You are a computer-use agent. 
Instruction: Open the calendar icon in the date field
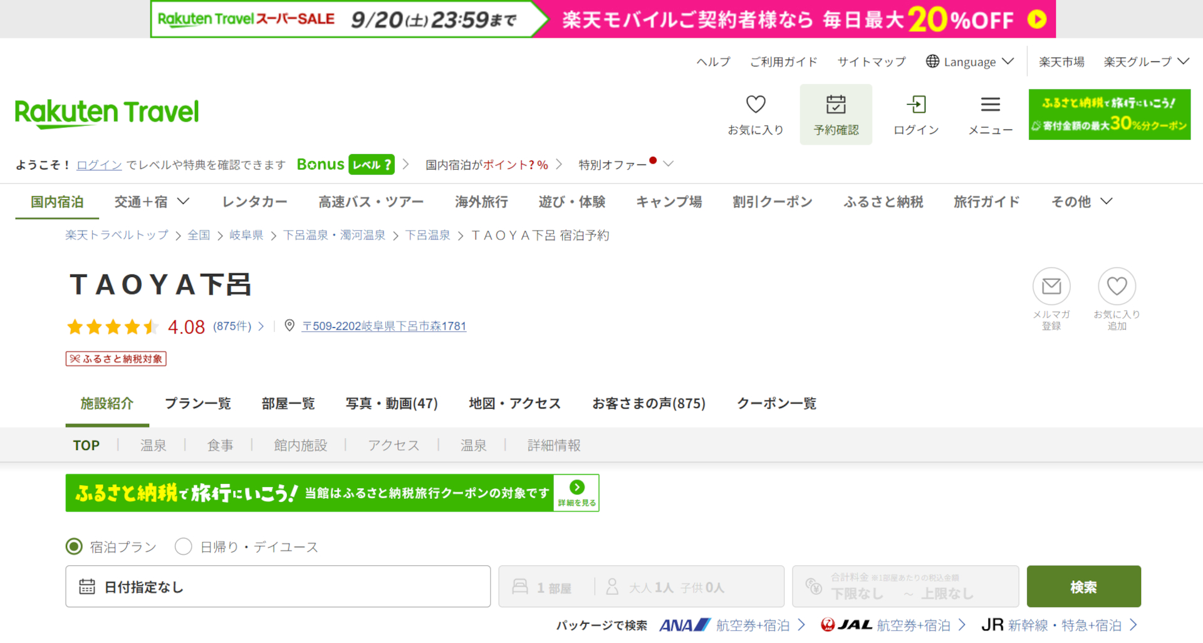pos(88,587)
